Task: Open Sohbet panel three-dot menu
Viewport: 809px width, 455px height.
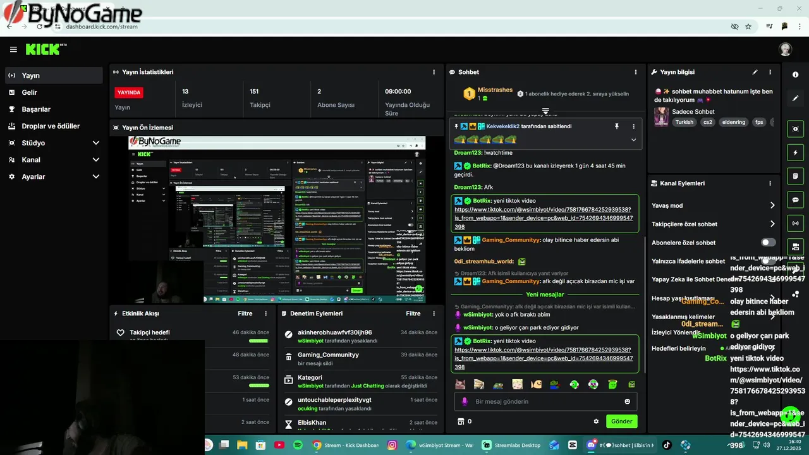Action: 636,72
